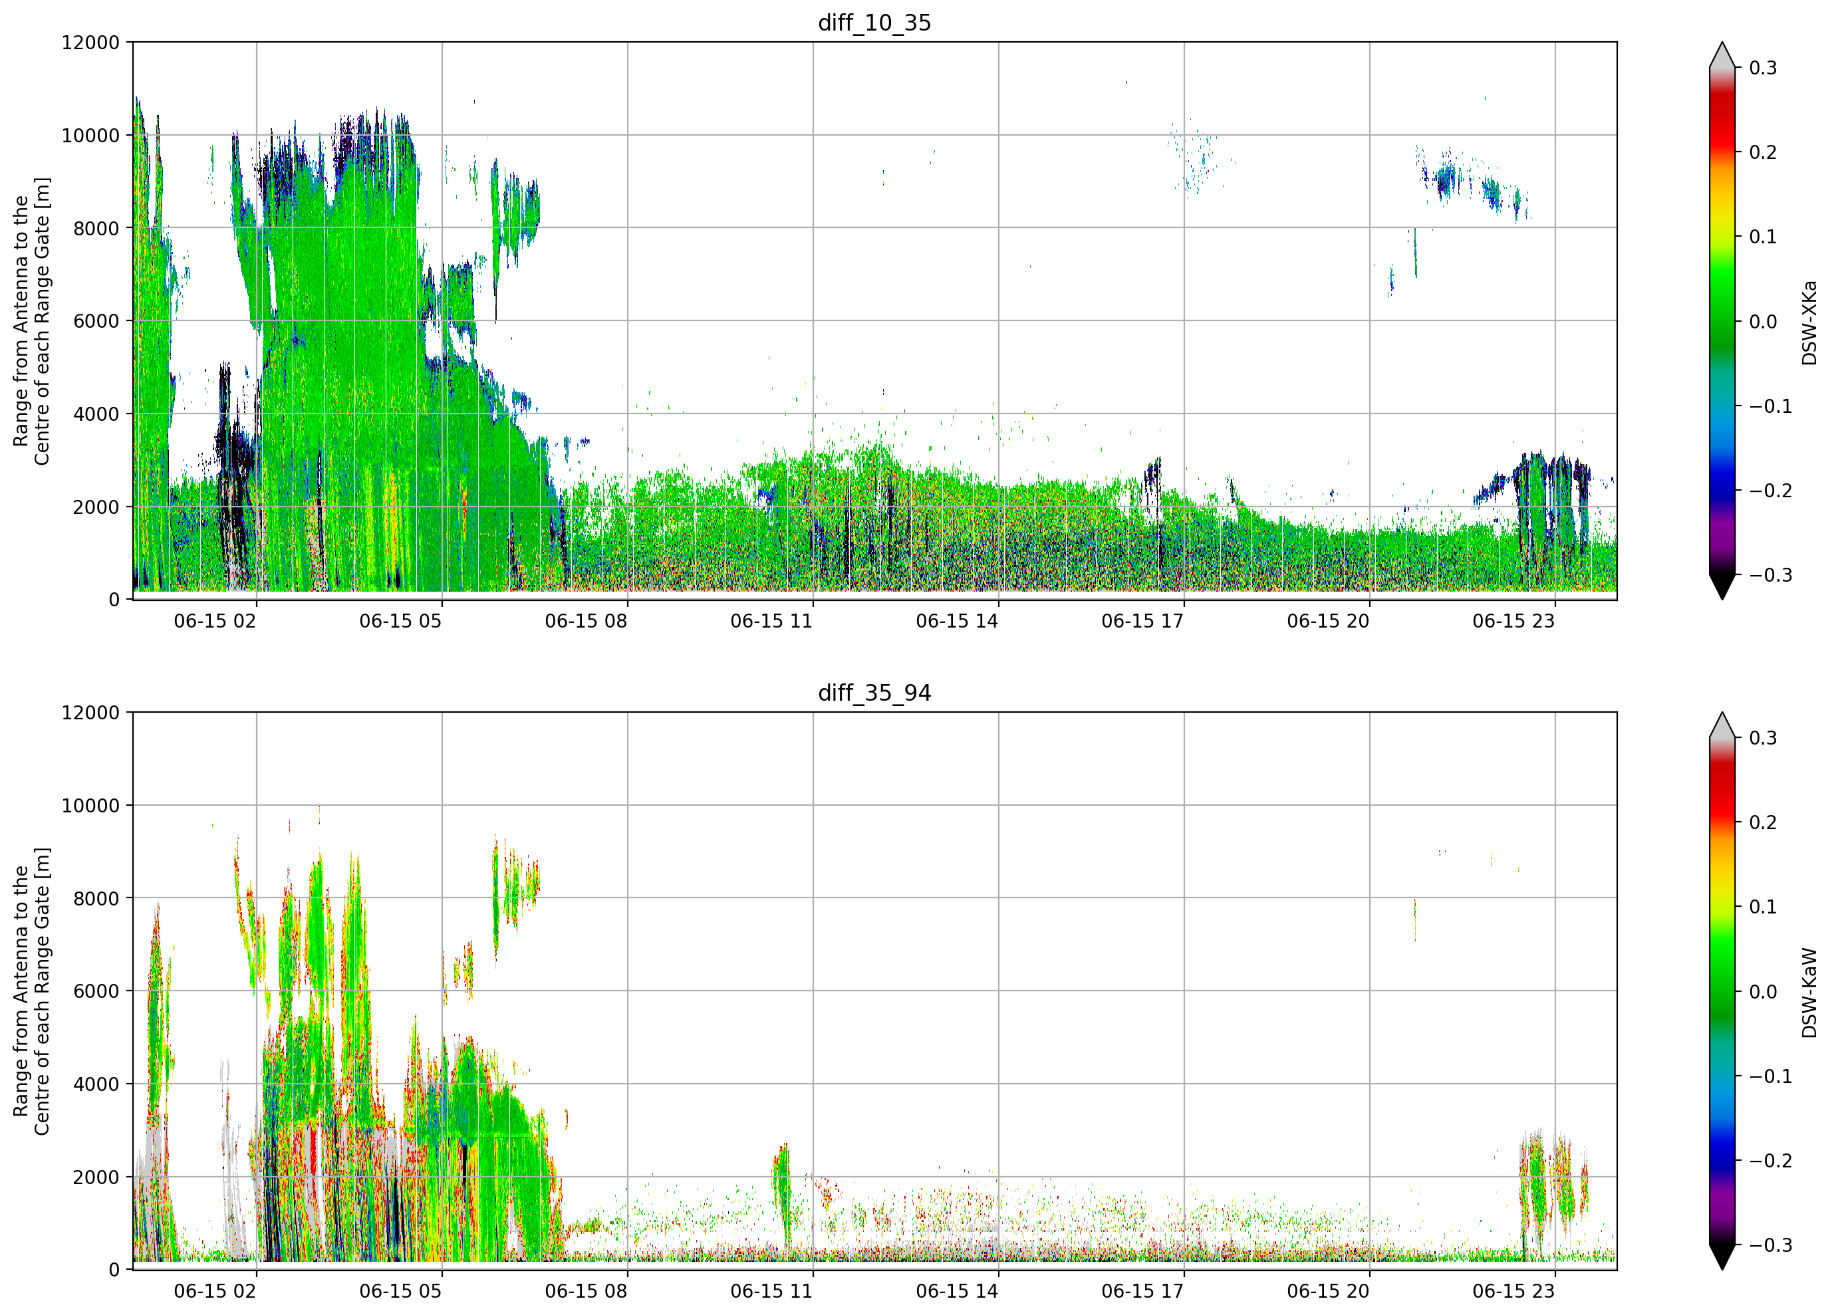
Task: Click the 0.3 tick on DSW-XKa colorbar
Action: (x=1764, y=68)
